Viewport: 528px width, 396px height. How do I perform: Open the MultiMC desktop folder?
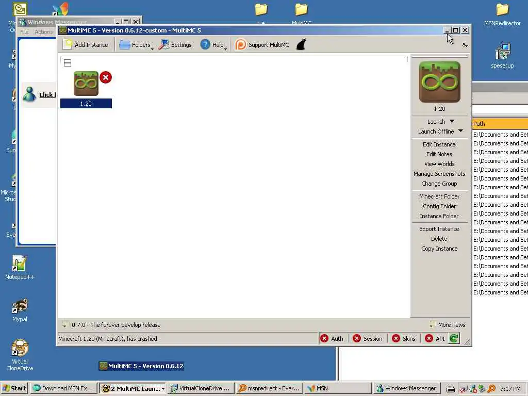tap(301, 13)
